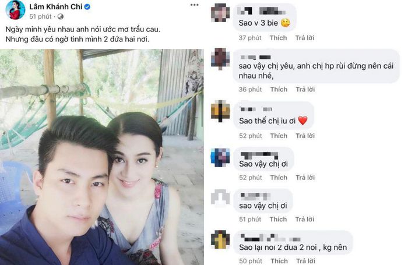The height and width of the screenshot is (265, 408).
Task: Reply to 'Sao thế chị iu ơi' comment
Action: (305, 136)
